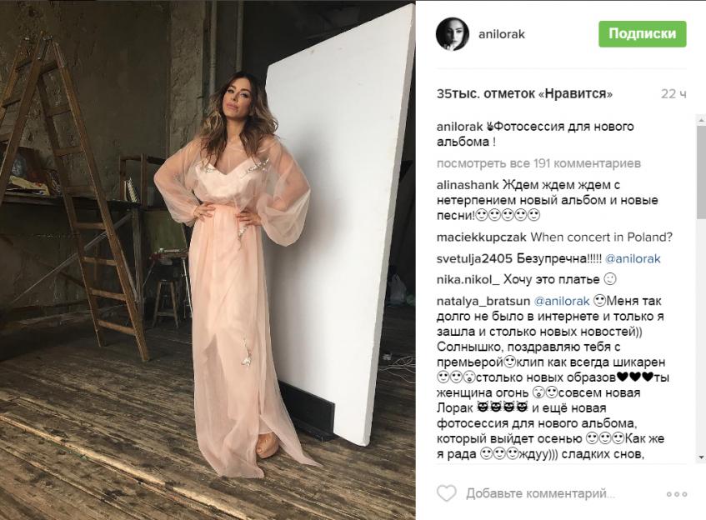Open svetulja2405's commenter profile
Viewport: 706px width, 520px height.
(474, 259)
